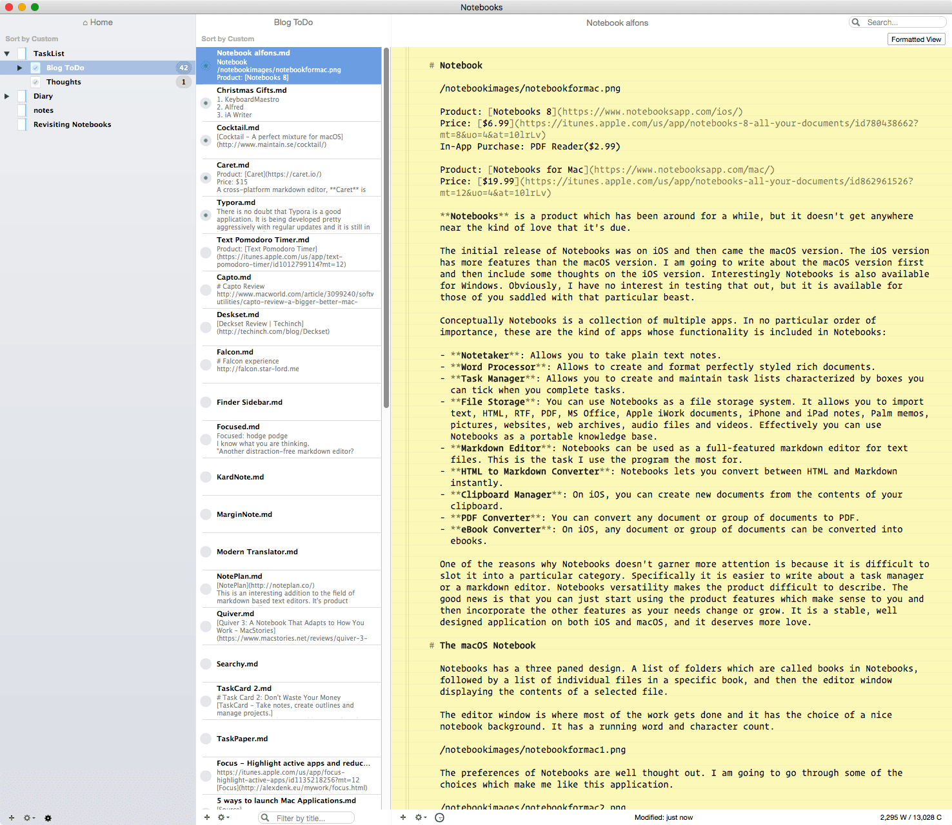Mark Capto.md task as done
The image size is (952, 825).
click(x=206, y=290)
